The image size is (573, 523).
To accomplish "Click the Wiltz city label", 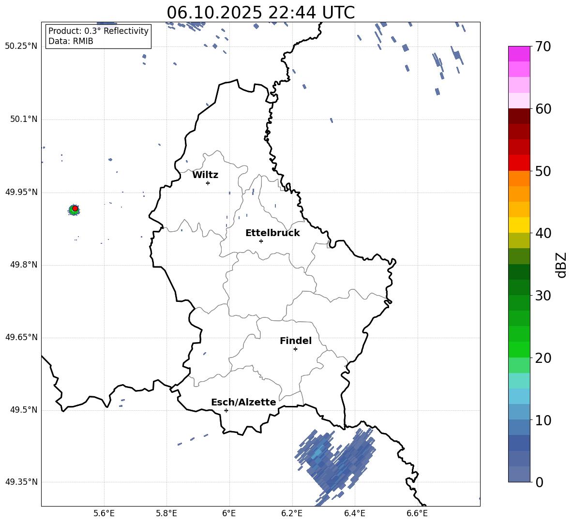I will [205, 175].
